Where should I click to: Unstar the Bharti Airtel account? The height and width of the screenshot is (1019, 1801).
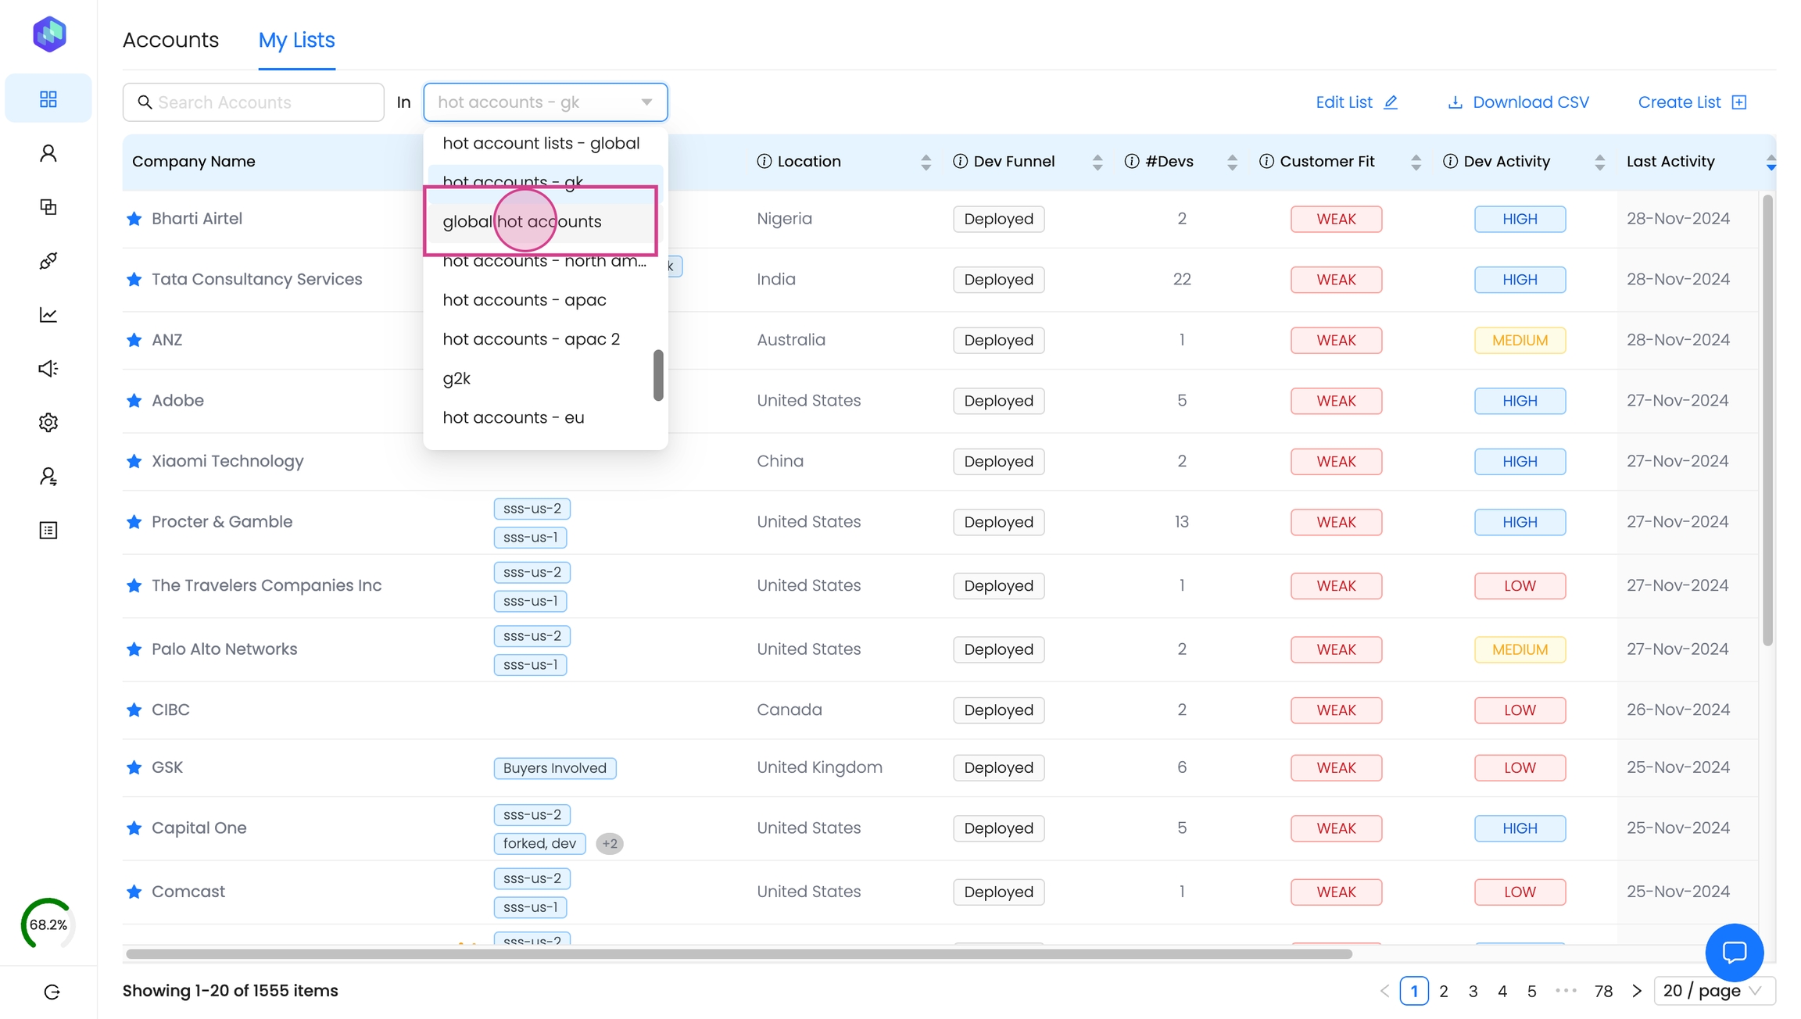coord(134,219)
